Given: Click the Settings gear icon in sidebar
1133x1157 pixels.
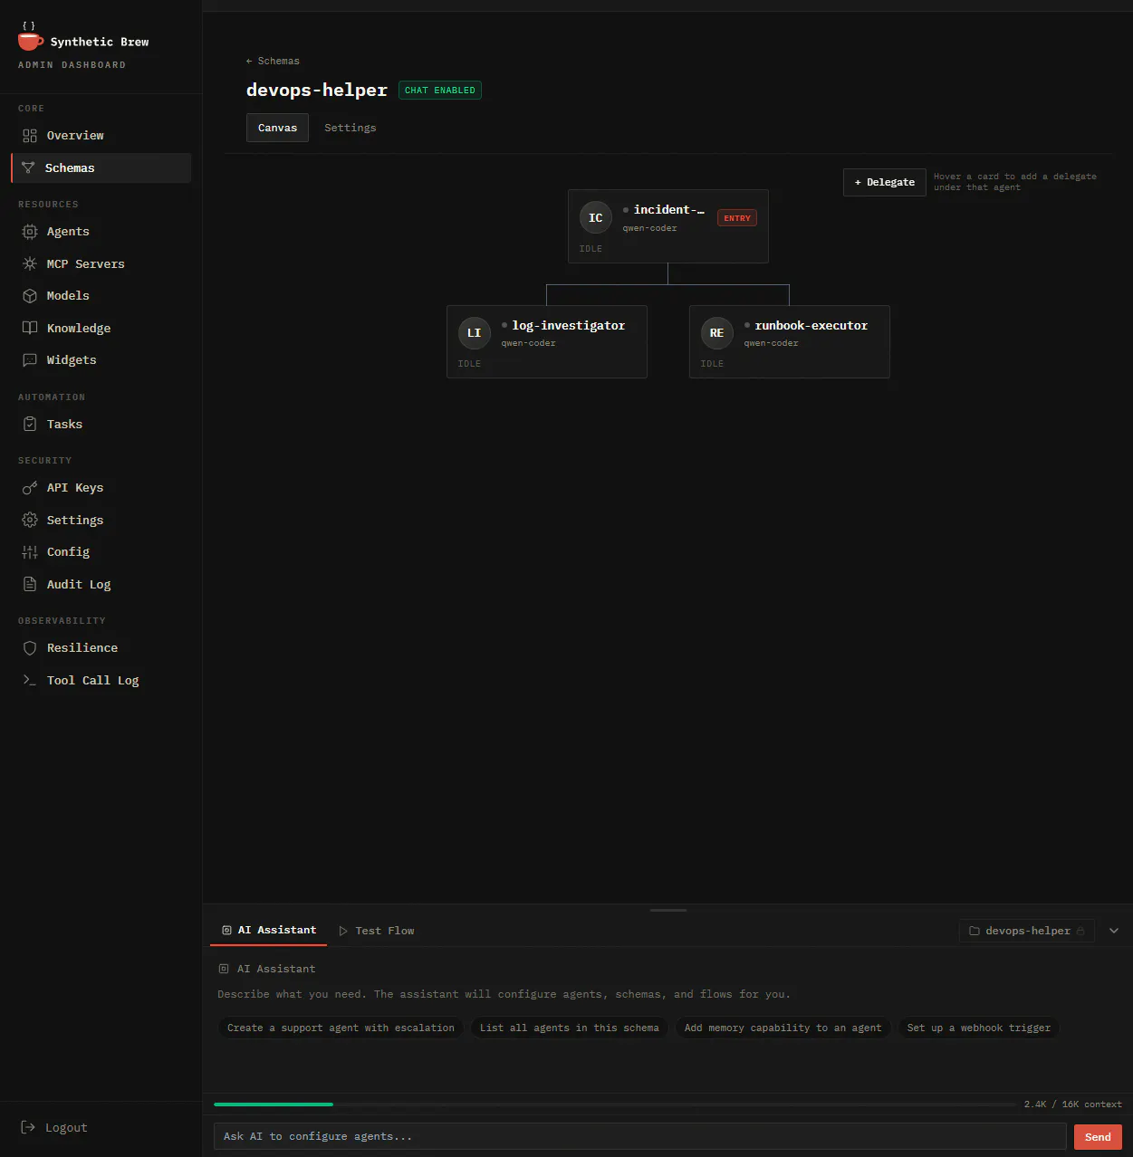Looking at the screenshot, I should (30, 520).
